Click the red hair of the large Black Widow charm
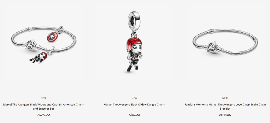This screenshot has width=270, height=123. click(x=134, y=44)
